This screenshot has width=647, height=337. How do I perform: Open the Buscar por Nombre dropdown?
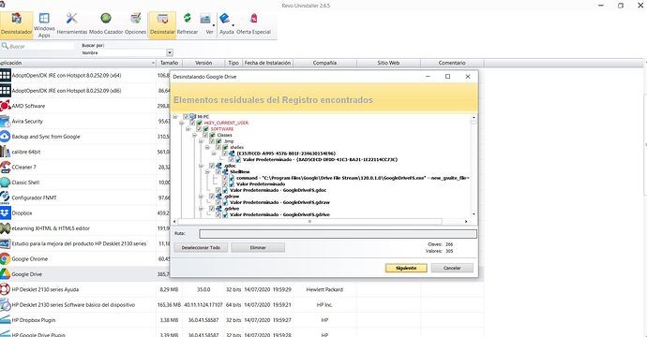170,52
